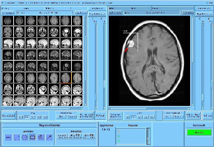Click the last ROI delete button in 'löschen' group
The height and width of the screenshot is (147, 214).
pos(89,136)
